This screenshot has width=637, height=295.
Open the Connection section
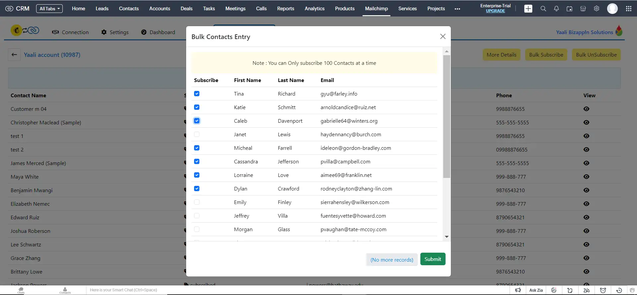70,32
